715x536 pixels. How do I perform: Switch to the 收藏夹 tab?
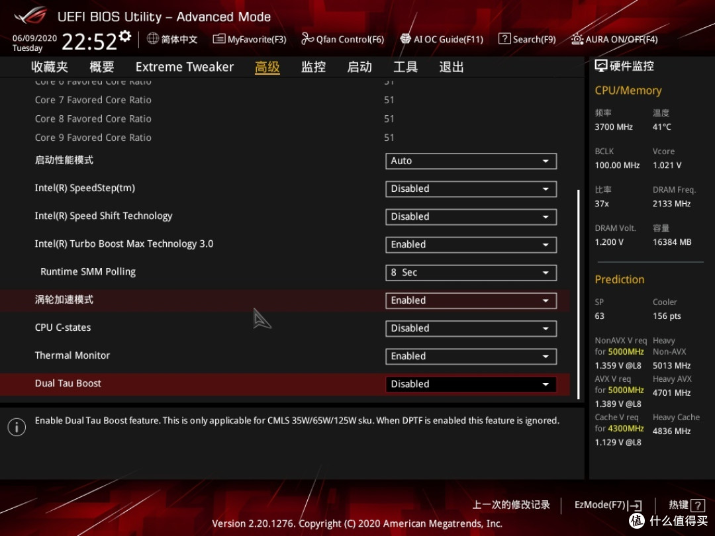click(x=50, y=67)
